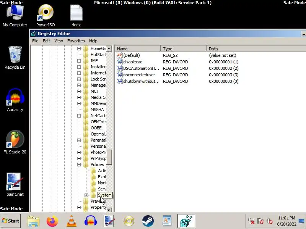306x229 pixels.
Task: Click the Registry Editor title bar icon
Action: [x=34, y=34]
